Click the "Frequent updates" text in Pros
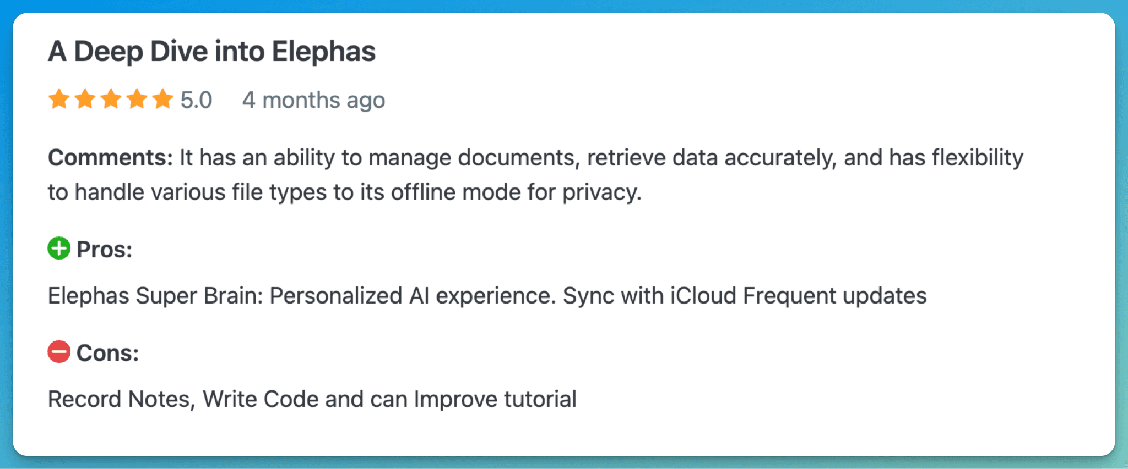 click(x=834, y=296)
